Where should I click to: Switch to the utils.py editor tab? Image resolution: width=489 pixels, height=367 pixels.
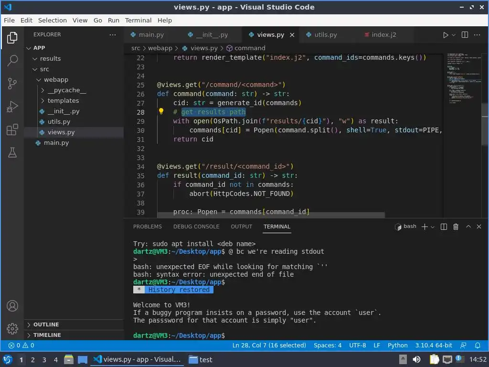click(326, 34)
